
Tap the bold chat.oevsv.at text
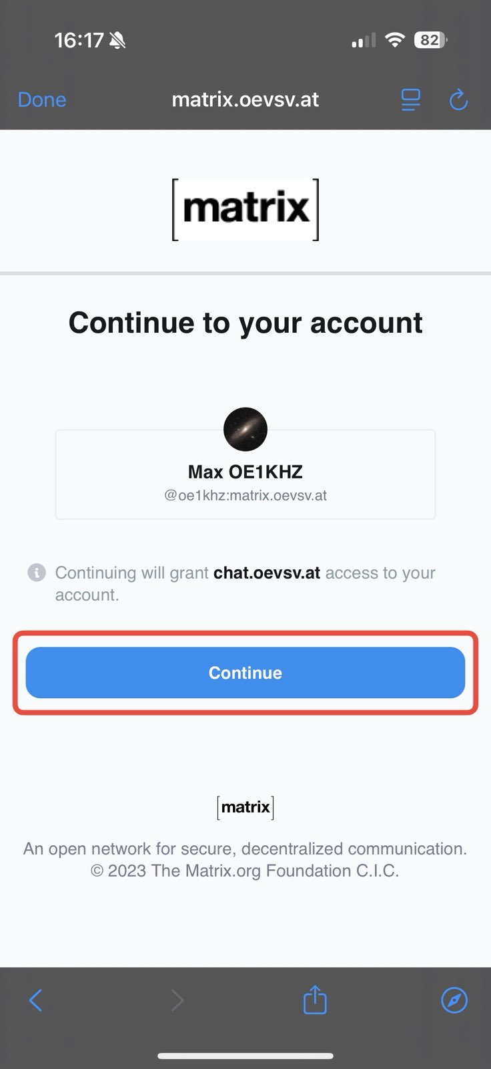pyautogui.click(x=267, y=573)
